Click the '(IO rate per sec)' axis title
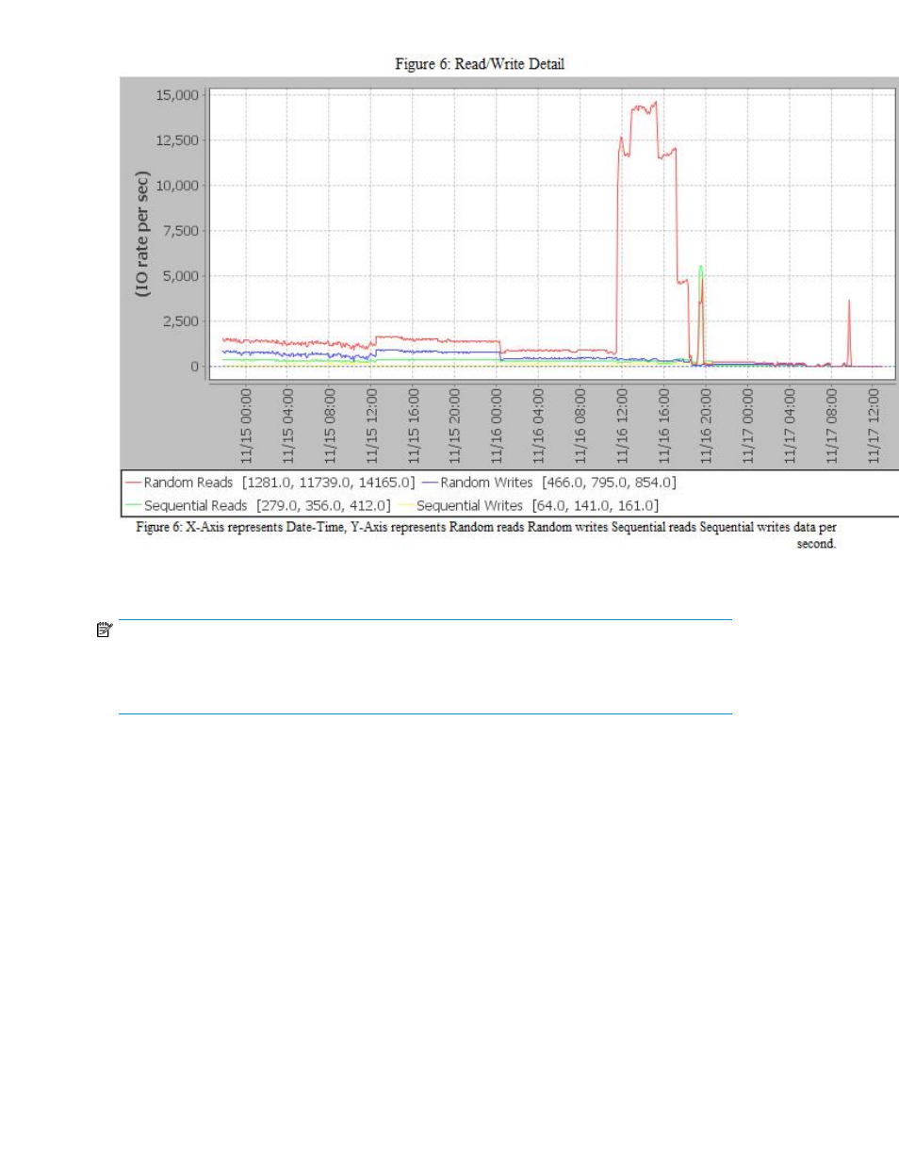The width and height of the screenshot is (899, 1164). [142, 235]
